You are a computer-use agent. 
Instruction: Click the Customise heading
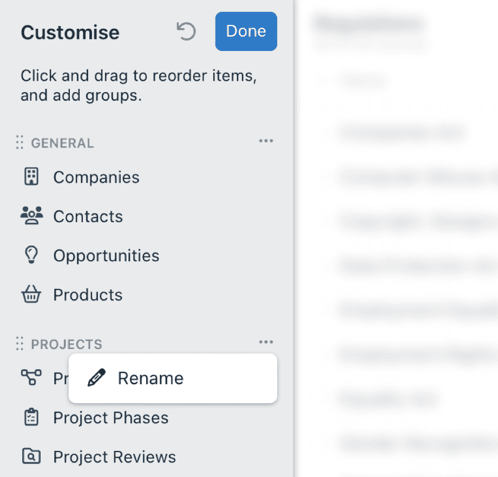pyautogui.click(x=70, y=33)
